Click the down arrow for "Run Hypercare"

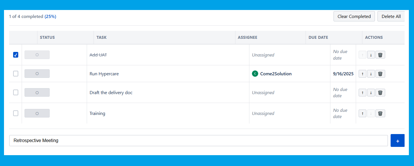(x=371, y=74)
